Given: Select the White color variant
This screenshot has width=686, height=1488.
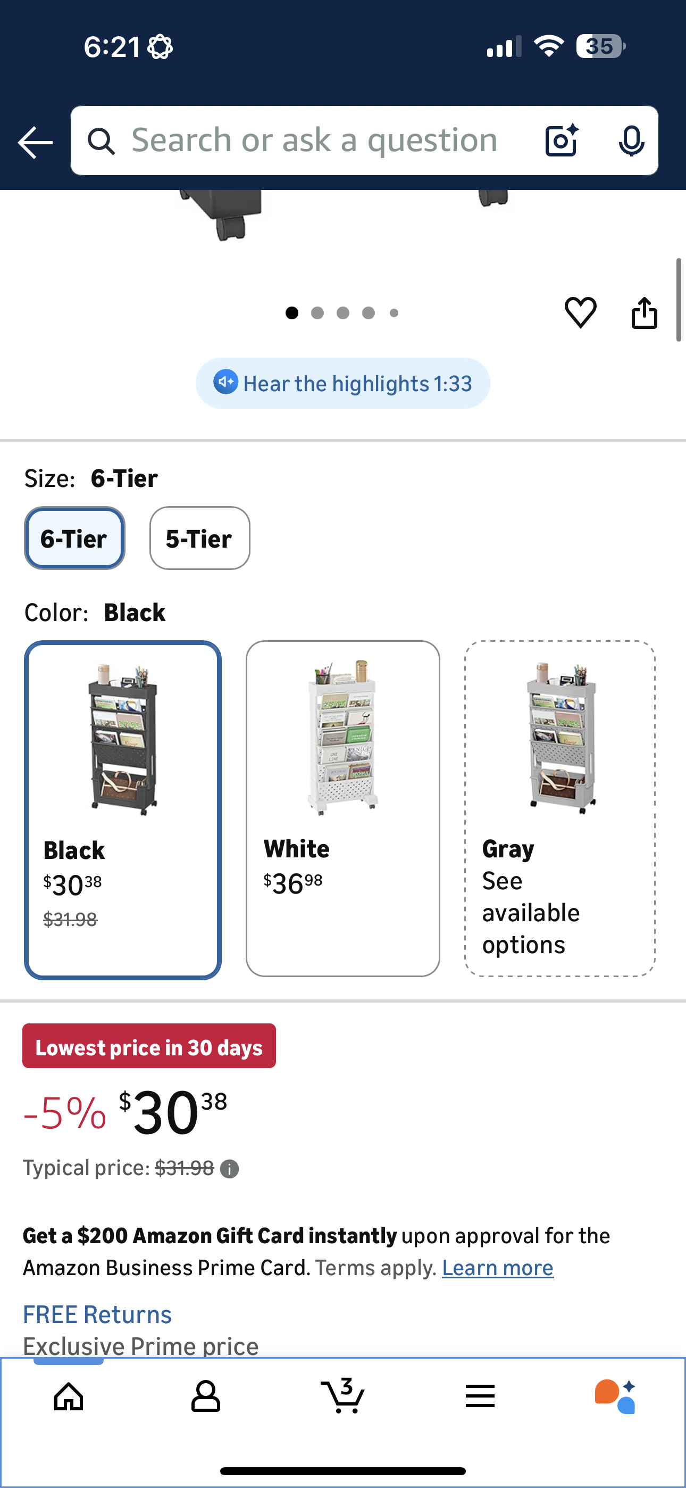Looking at the screenshot, I should pyautogui.click(x=343, y=809).
